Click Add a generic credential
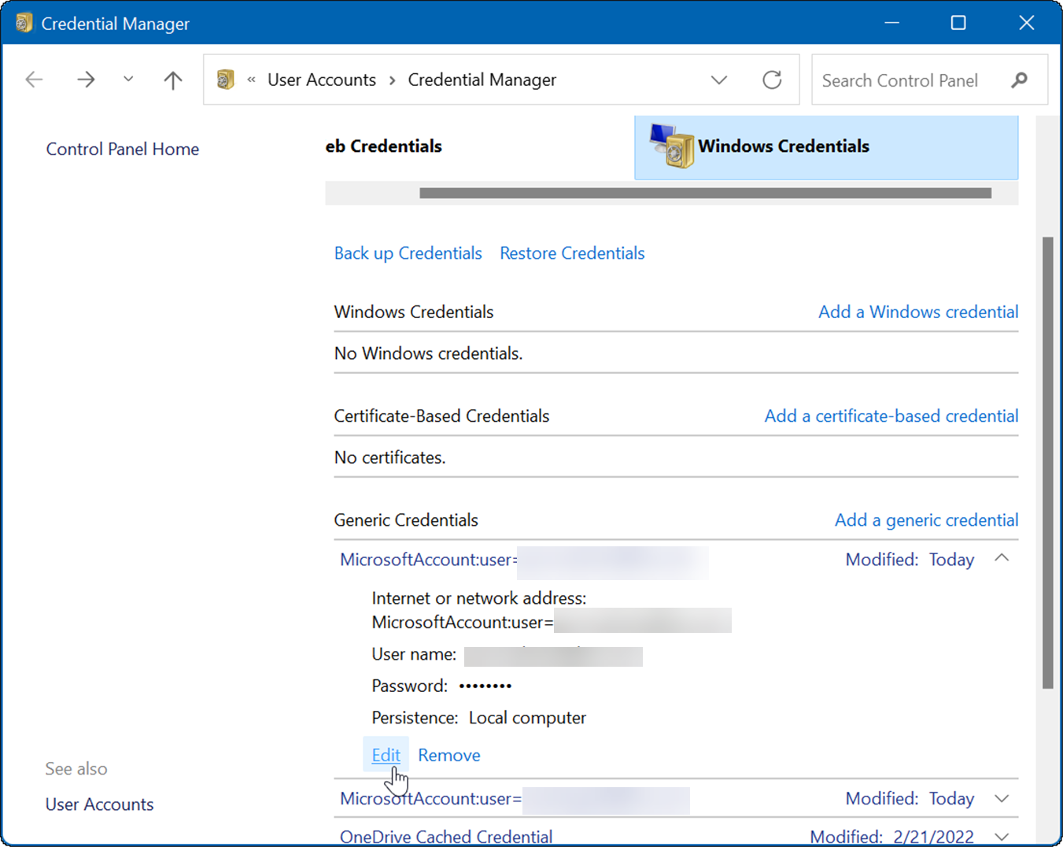The width and height of the screenshot is (1063, 847). [926, 520]
